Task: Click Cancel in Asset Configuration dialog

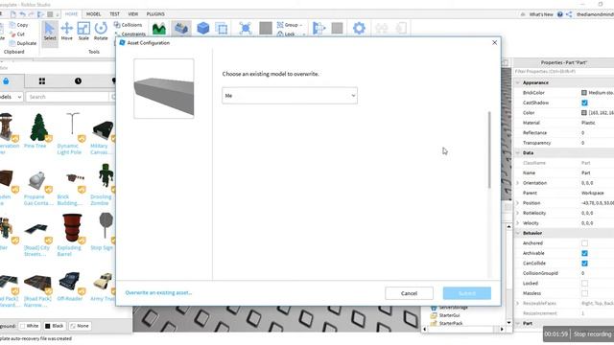Action: (409, 293)
